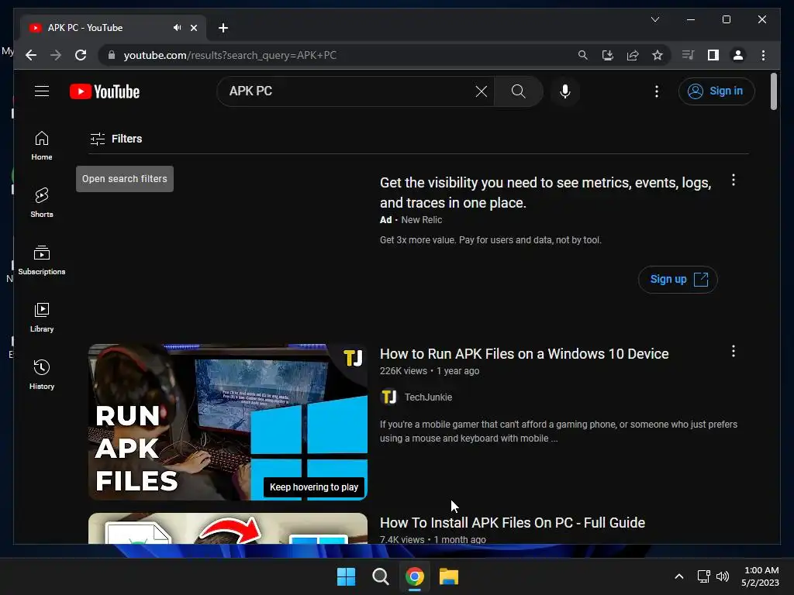Click the address bar URL
This screenshot has width=794, height=595.
coord(230,55)
